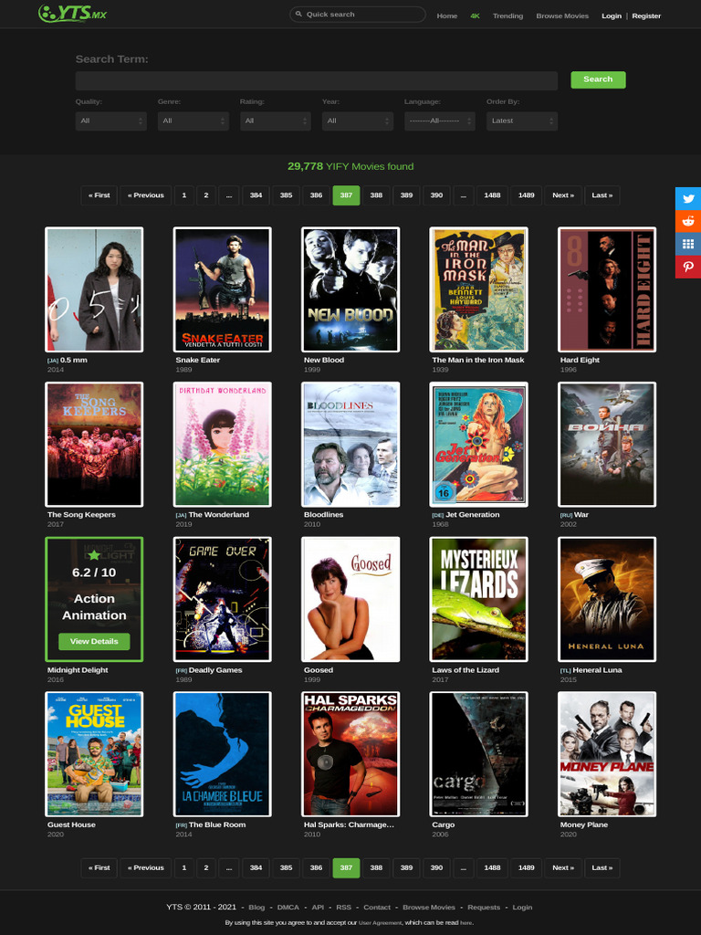Focus the Search Term input field

(x=317, y=80)
